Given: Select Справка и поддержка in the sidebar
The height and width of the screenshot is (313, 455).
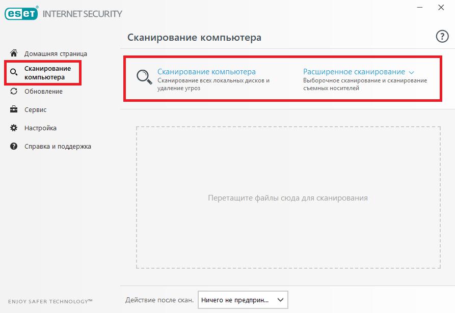Looking at the screenshot, I should (58, 147).
